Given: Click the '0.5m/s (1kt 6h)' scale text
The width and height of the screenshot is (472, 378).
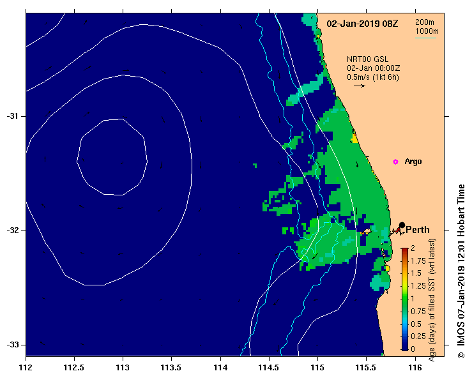Looking at the screenshot, I should pos(372,77).
